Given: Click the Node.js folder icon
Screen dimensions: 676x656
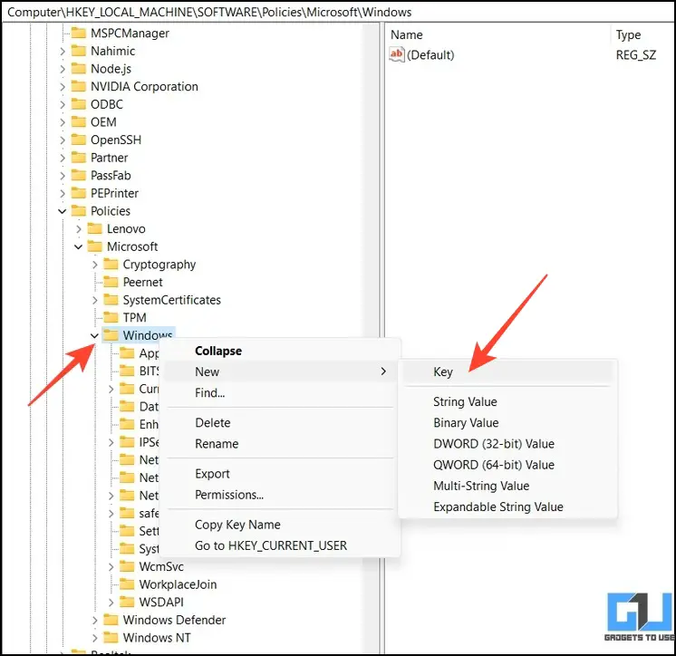Looking at the screenshot, I should pyautogui.click(x=79, y=69).
